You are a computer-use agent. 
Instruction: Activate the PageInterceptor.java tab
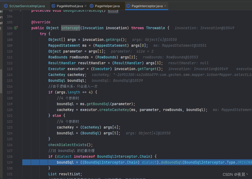[x=147, y=6]
